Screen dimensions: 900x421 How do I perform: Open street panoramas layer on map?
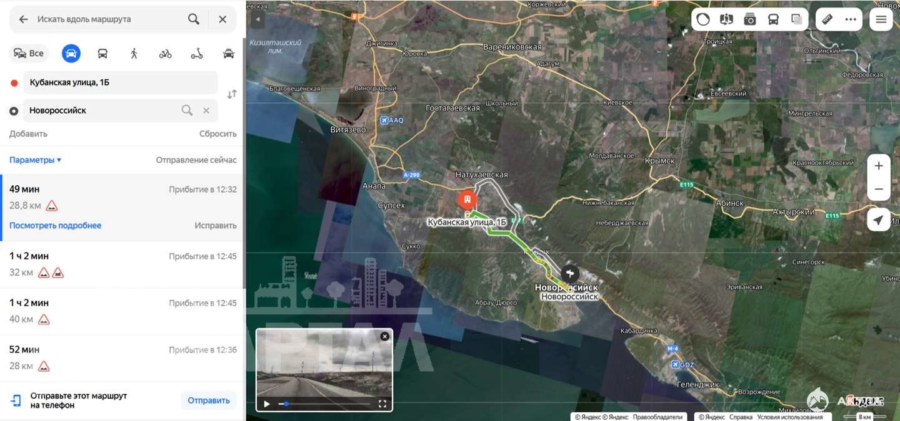pyautogui.click(x=726, y=19)
